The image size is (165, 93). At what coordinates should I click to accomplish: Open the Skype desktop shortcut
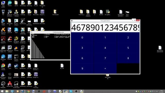pyautogui.click(x=16, y=30)
